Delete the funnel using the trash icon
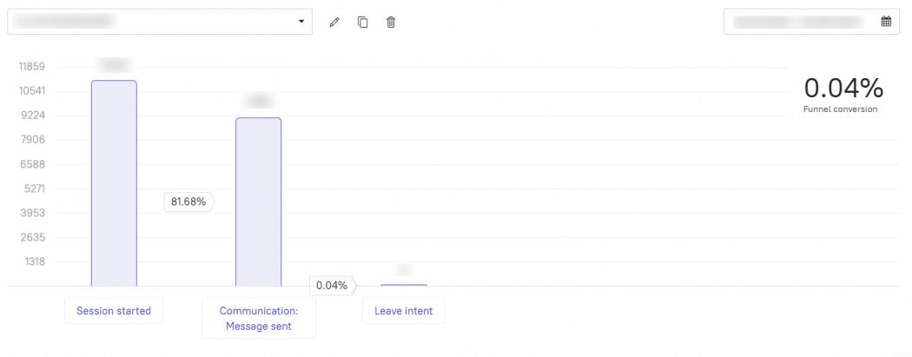 (391, 22)
